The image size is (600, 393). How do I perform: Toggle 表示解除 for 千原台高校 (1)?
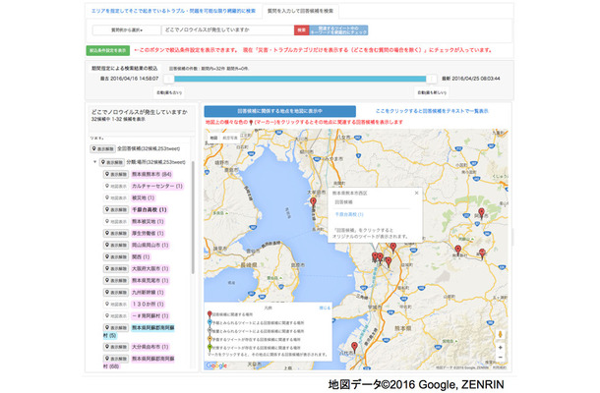116,210
